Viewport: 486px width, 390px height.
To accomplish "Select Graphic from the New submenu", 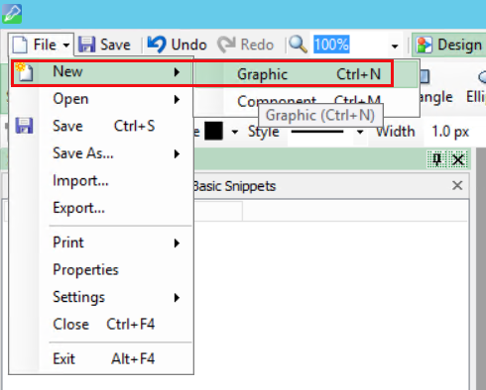I will [x=305, y=74].
